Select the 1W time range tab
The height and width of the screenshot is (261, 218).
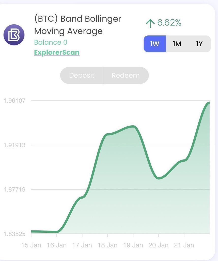(155, 44)
